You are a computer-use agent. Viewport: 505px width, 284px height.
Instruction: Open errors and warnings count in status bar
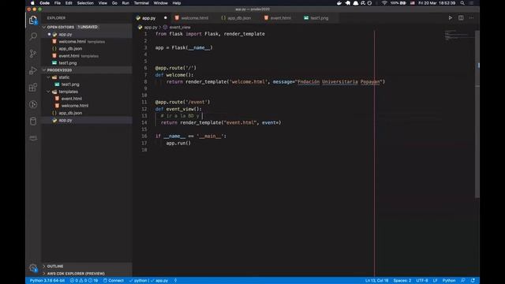point(84,281)
